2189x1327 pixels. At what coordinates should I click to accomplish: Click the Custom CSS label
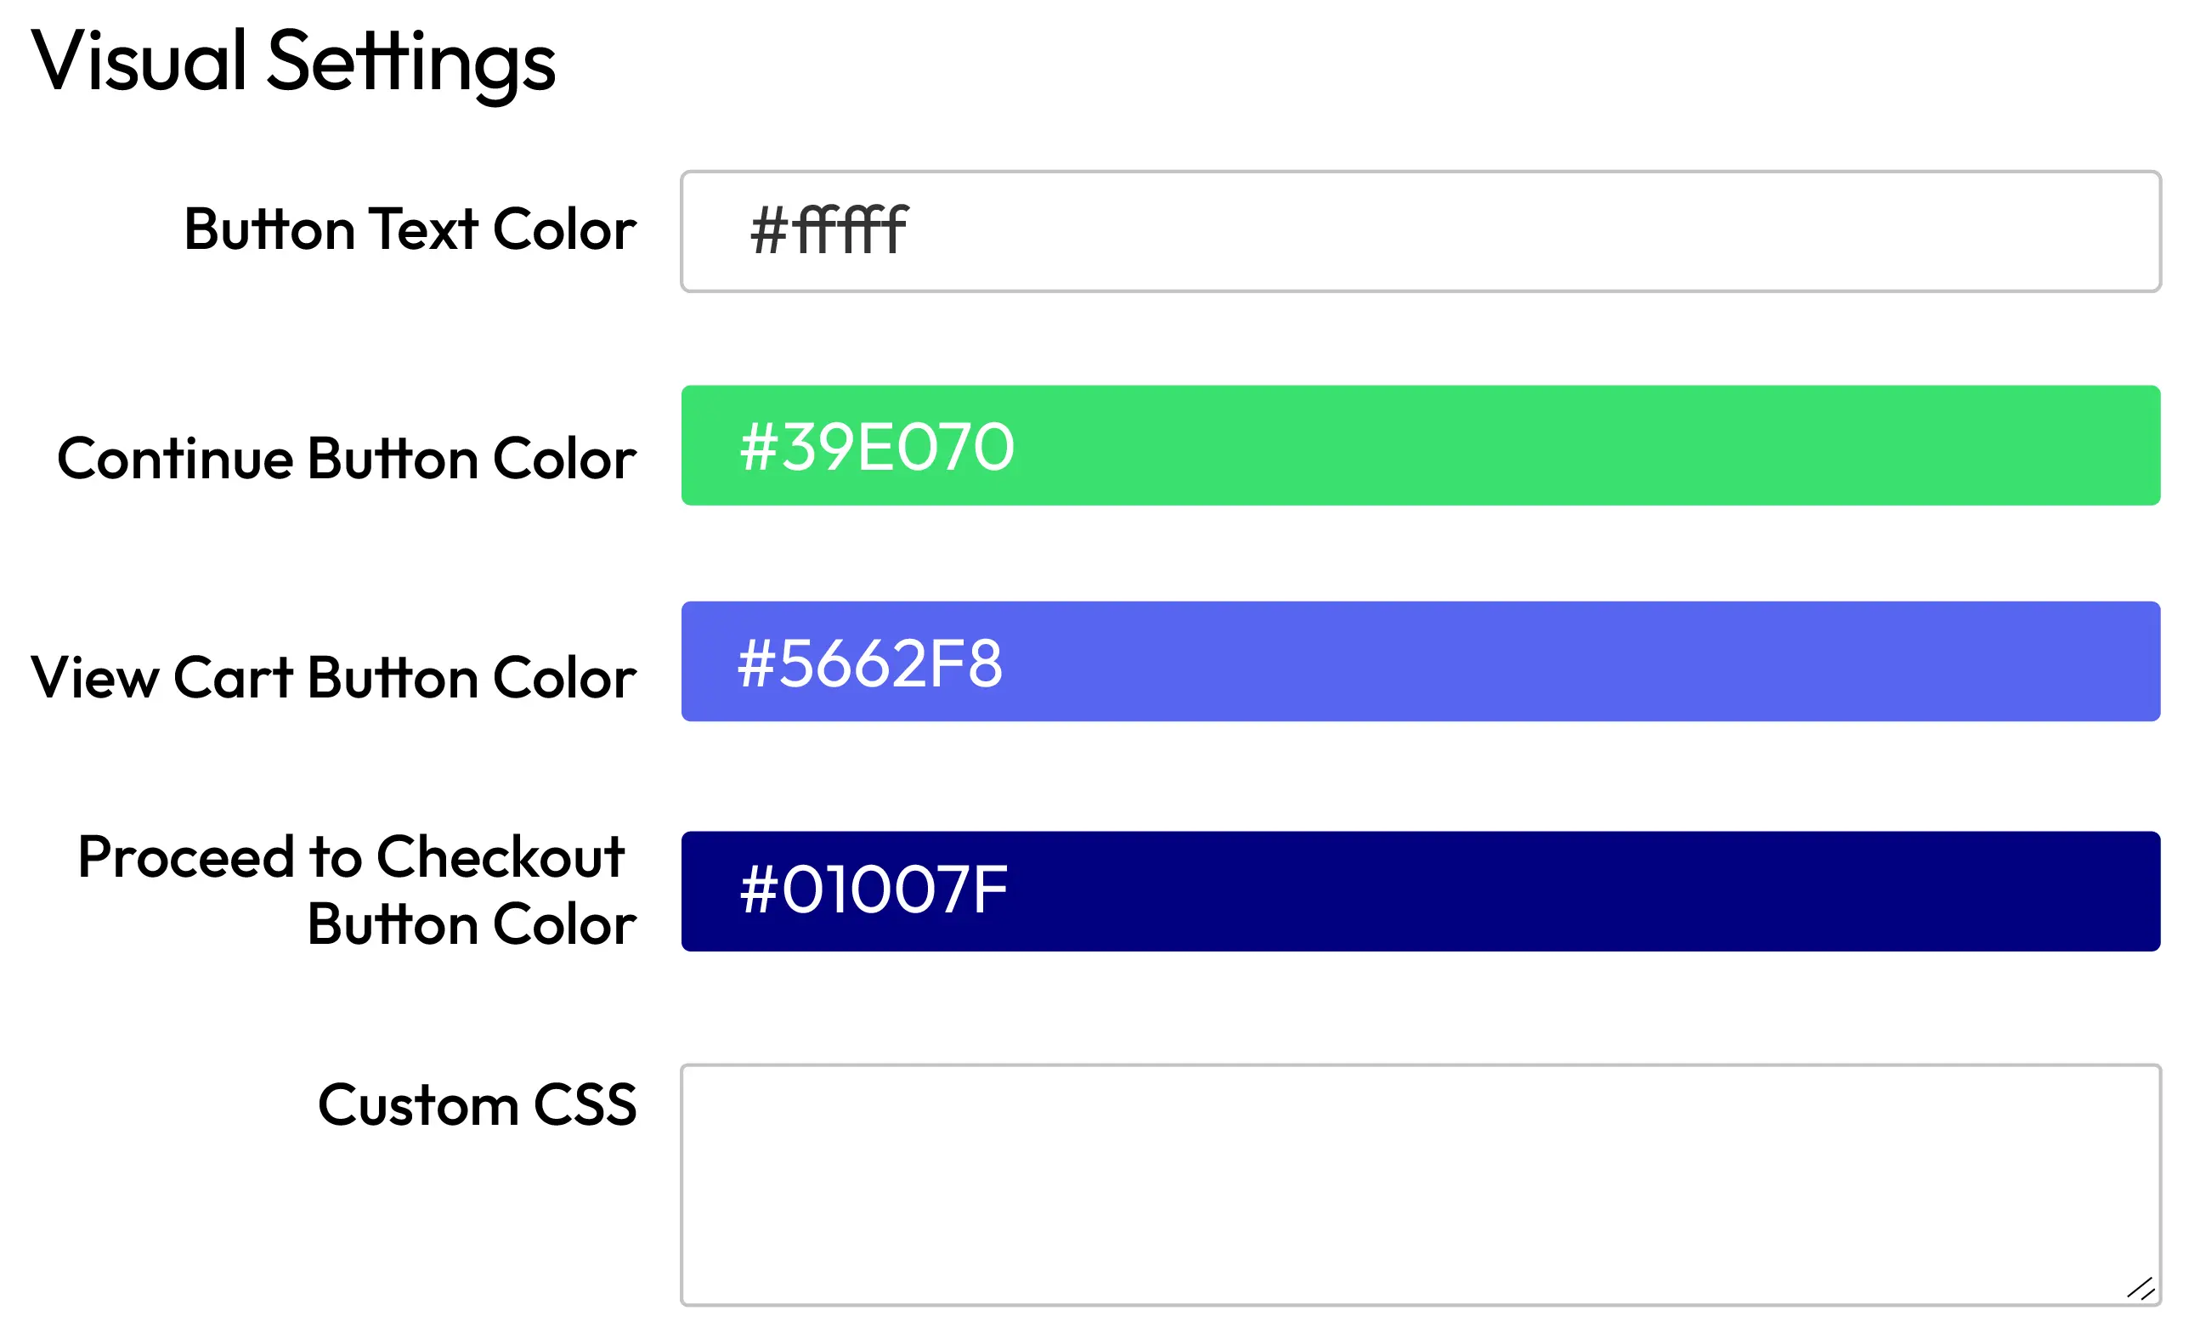[x=477, y=1105]
